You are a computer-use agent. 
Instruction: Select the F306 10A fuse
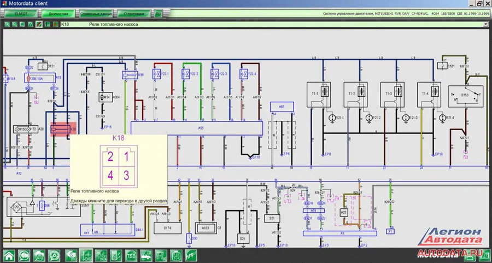40,78
